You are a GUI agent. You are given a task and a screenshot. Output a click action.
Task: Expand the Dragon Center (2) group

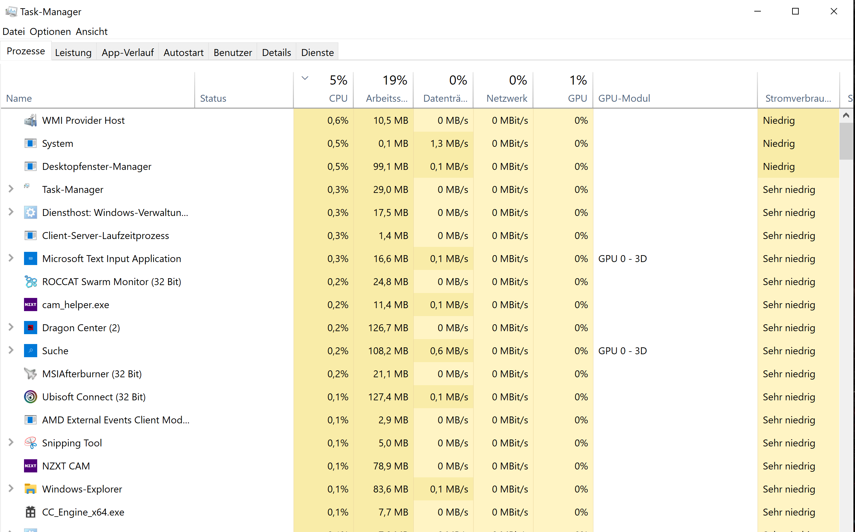tap(11, 327)
